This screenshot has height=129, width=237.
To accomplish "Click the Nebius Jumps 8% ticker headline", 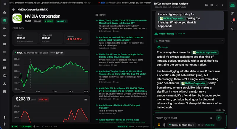I will point(136,3).
